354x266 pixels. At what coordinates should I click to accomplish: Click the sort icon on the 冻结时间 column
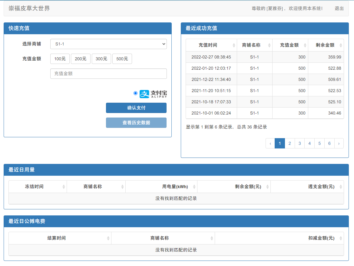coord(63,187)
